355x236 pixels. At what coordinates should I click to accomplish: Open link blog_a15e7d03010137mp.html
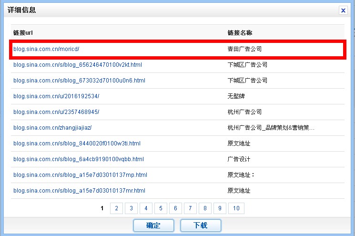tap(80, 175)
